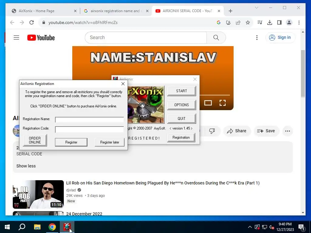311x233 pixels.
Task: Click QUIT in the AirXonix window
Action: click(182, 119)
